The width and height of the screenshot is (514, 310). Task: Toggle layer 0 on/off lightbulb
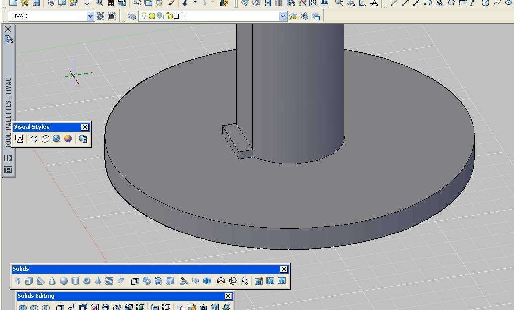(x=144, y=16)
